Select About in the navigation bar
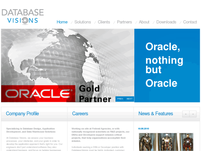This screenshot has height=151, width=201. point(144,22)
